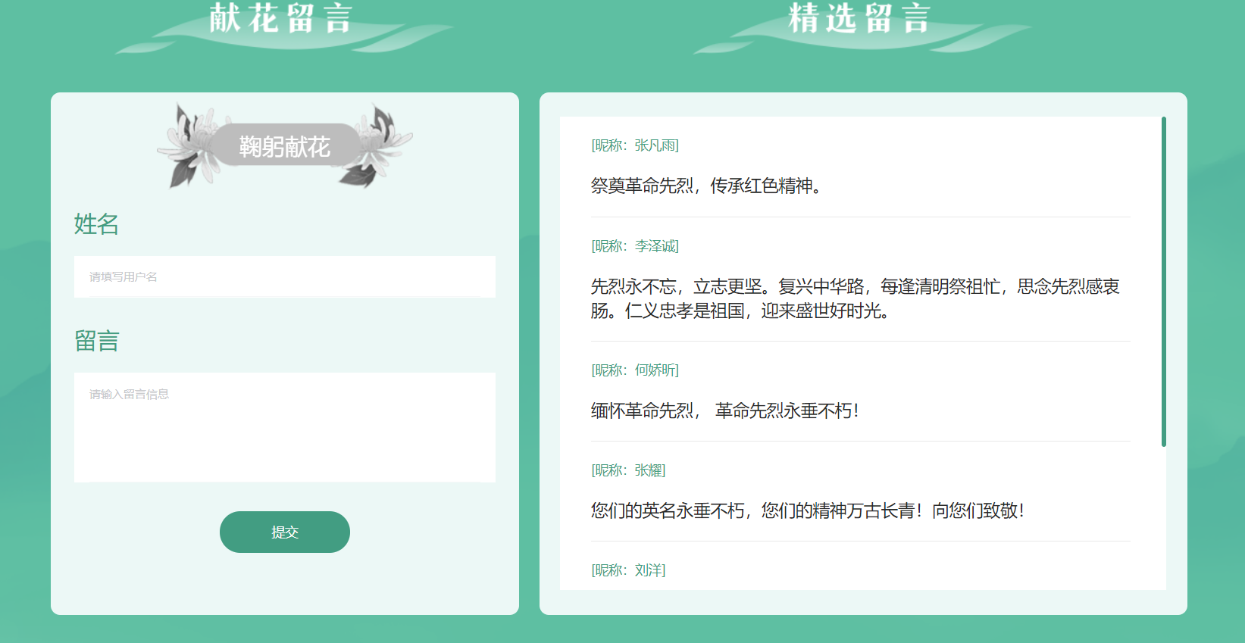Click the scrollbar in the featured messages panel
The image size is (1245, 643).
click(1163, 282)
